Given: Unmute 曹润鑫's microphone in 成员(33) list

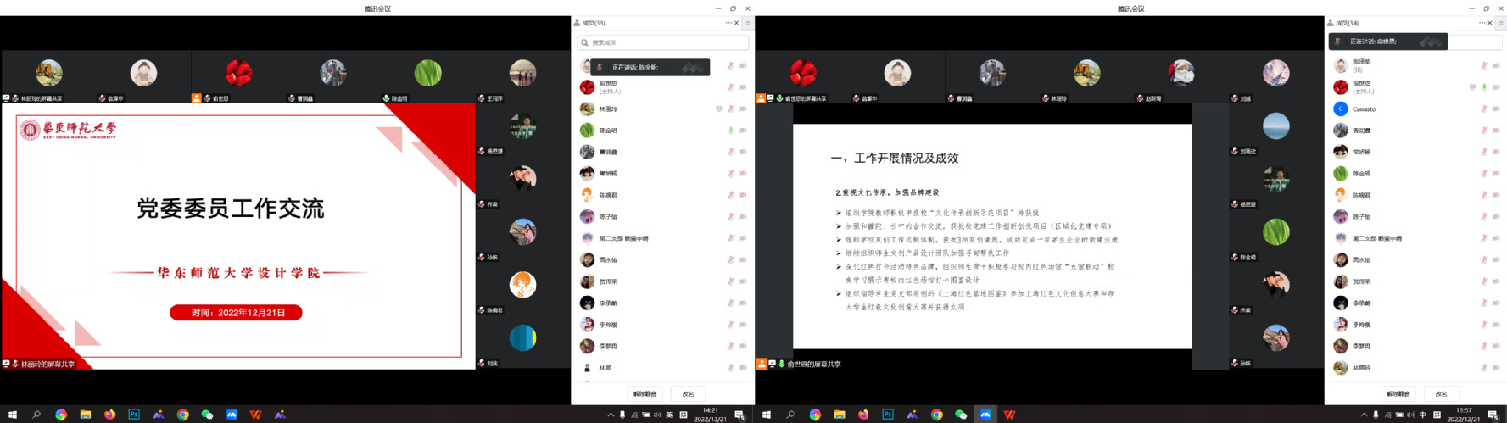Looking at the screenshot, I should pyautogui.click(x=730, y=152).
